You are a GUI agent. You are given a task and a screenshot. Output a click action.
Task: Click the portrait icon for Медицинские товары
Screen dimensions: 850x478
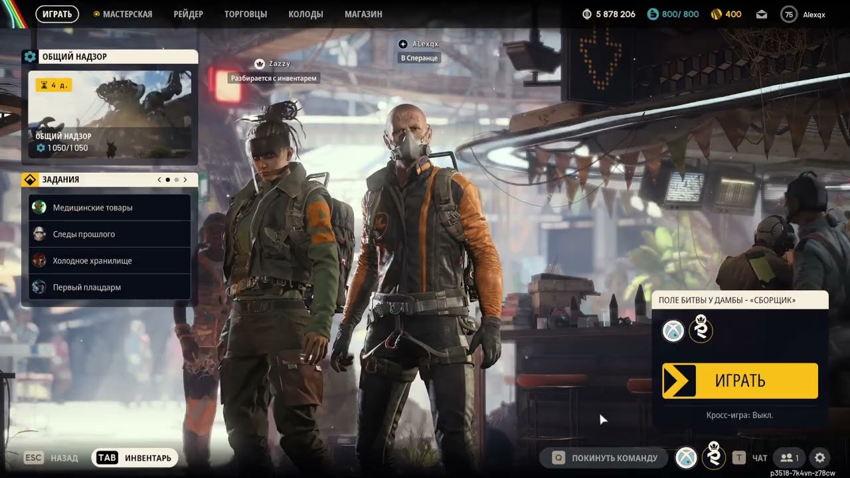coord(39,207)
